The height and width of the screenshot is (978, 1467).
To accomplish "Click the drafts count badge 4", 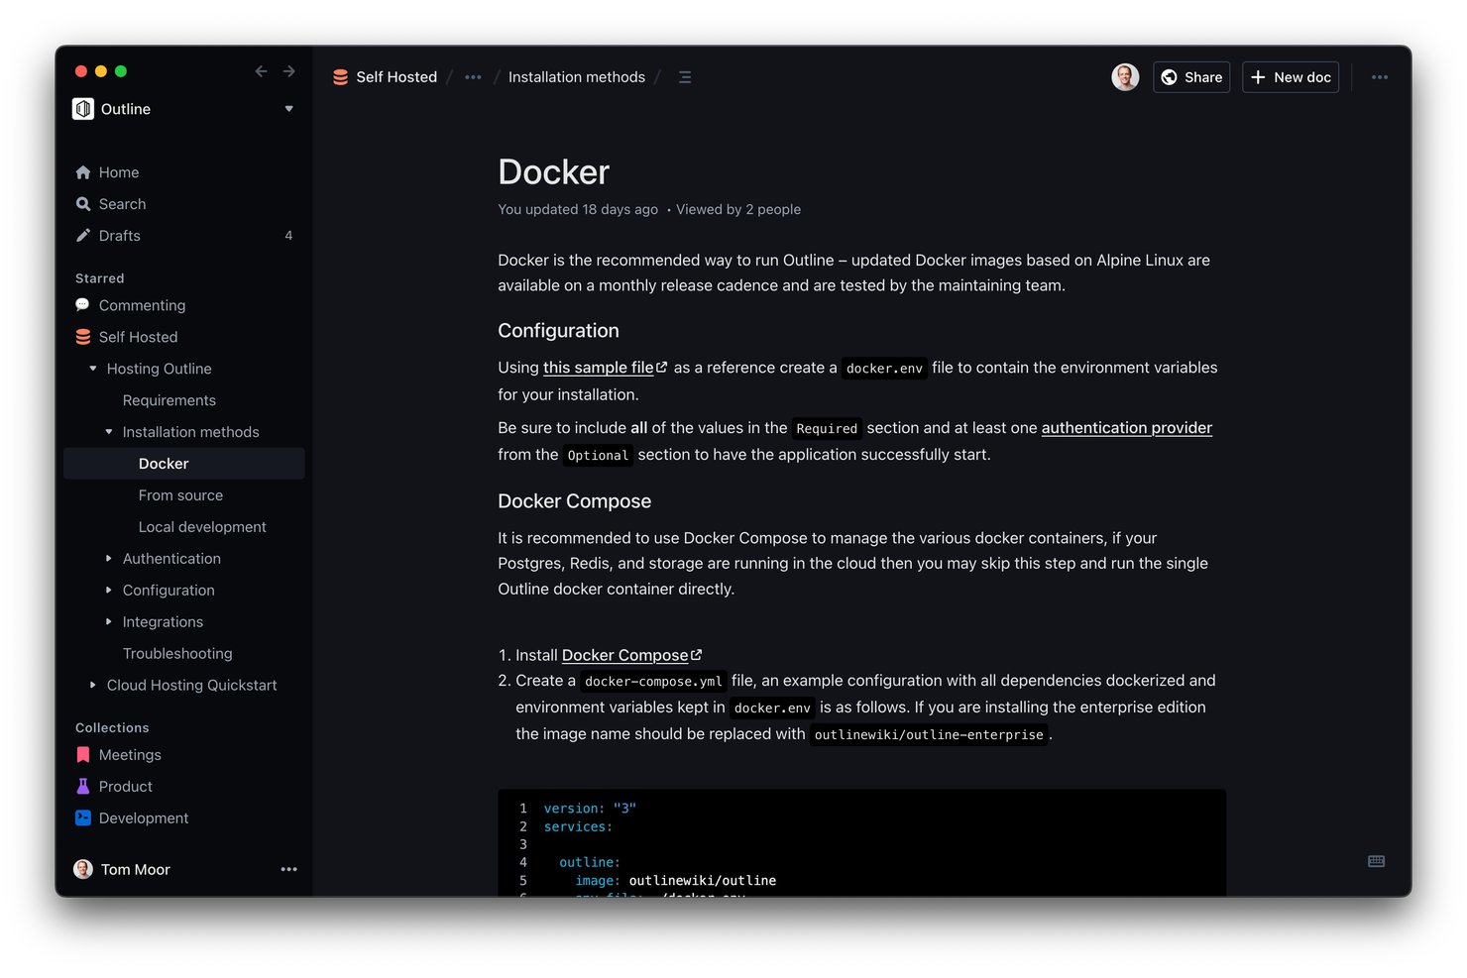I will click(x=288, y=236).
